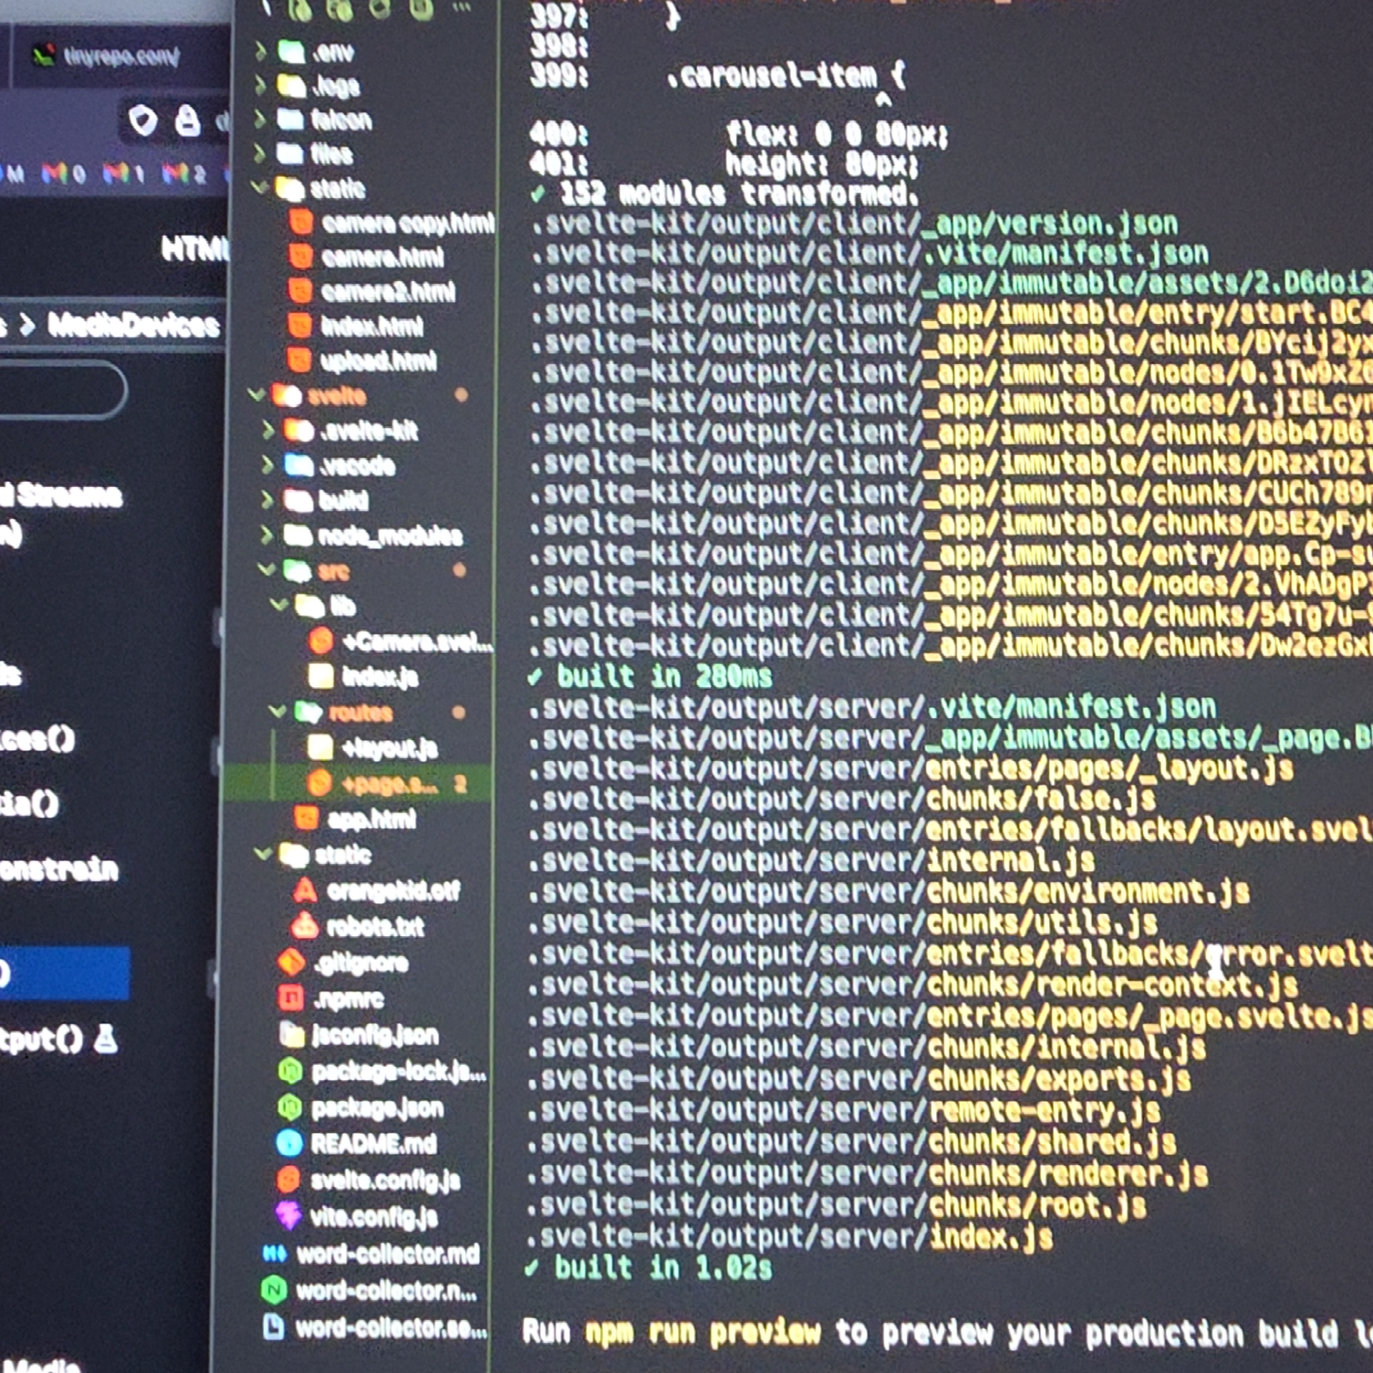Screen dimensions: 1373x1373
Task: Click the lock icon in address bar
Action: tap(187, 122)
